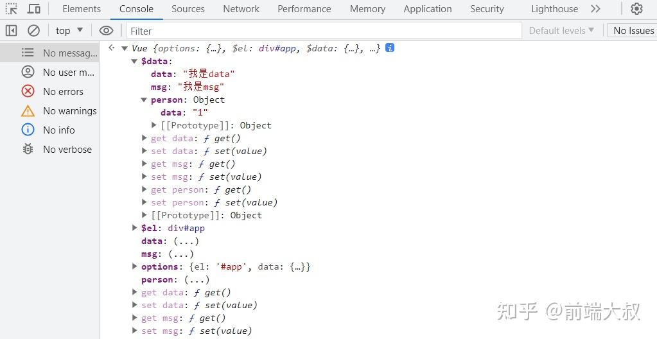This screenshot has width=657, height=339.
Task: Click the No Issues button
Action: click(633, 30)
